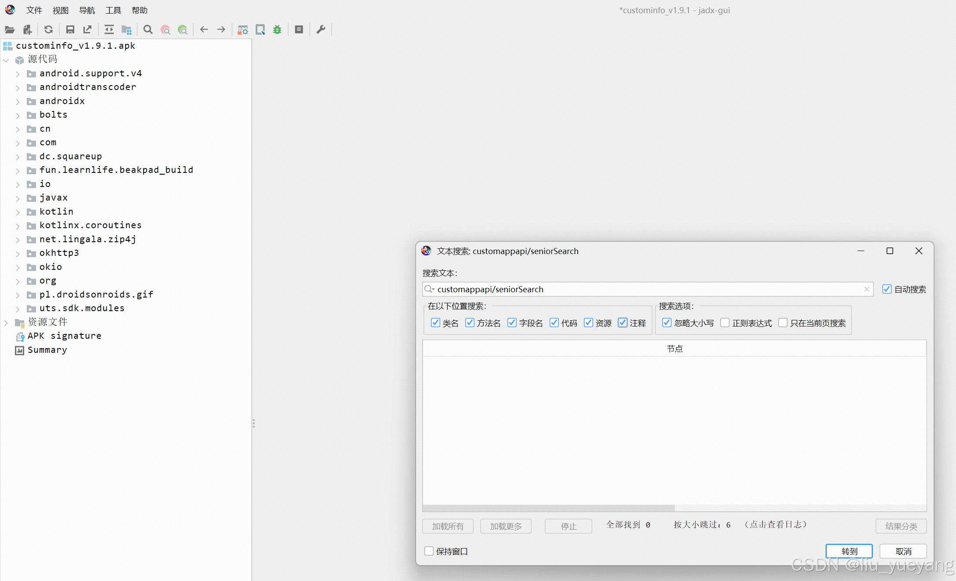Expand the 资源文件 node
This screenshot has width=956, height=581.
pos(6,323)
